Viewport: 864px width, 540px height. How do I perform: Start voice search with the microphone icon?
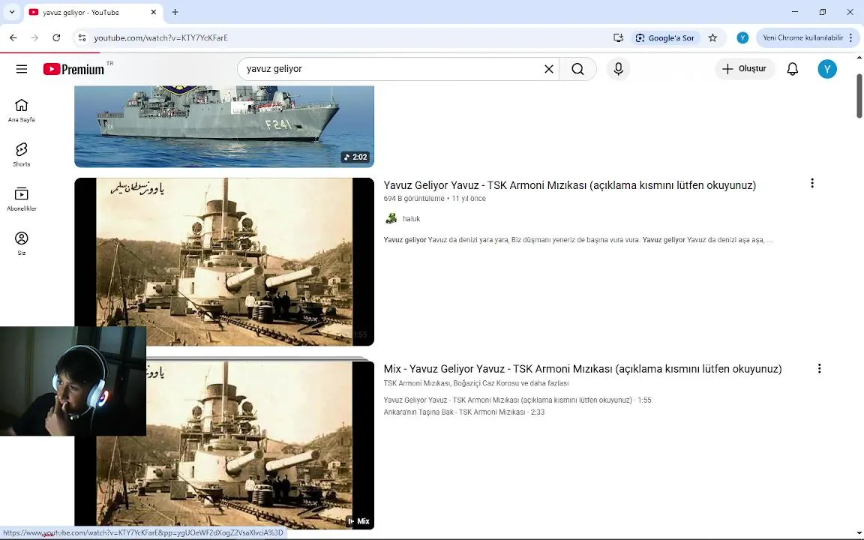[x=618, y=69]
